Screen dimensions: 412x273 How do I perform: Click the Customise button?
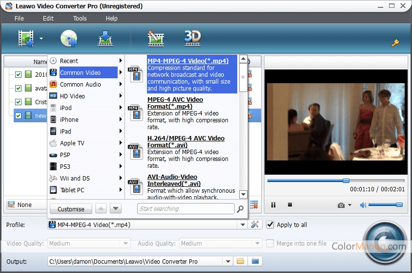[71, 209]
